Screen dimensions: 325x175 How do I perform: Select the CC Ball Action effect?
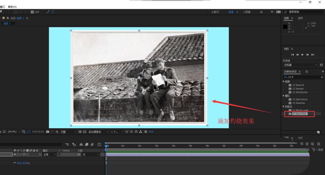click(300, 99)
